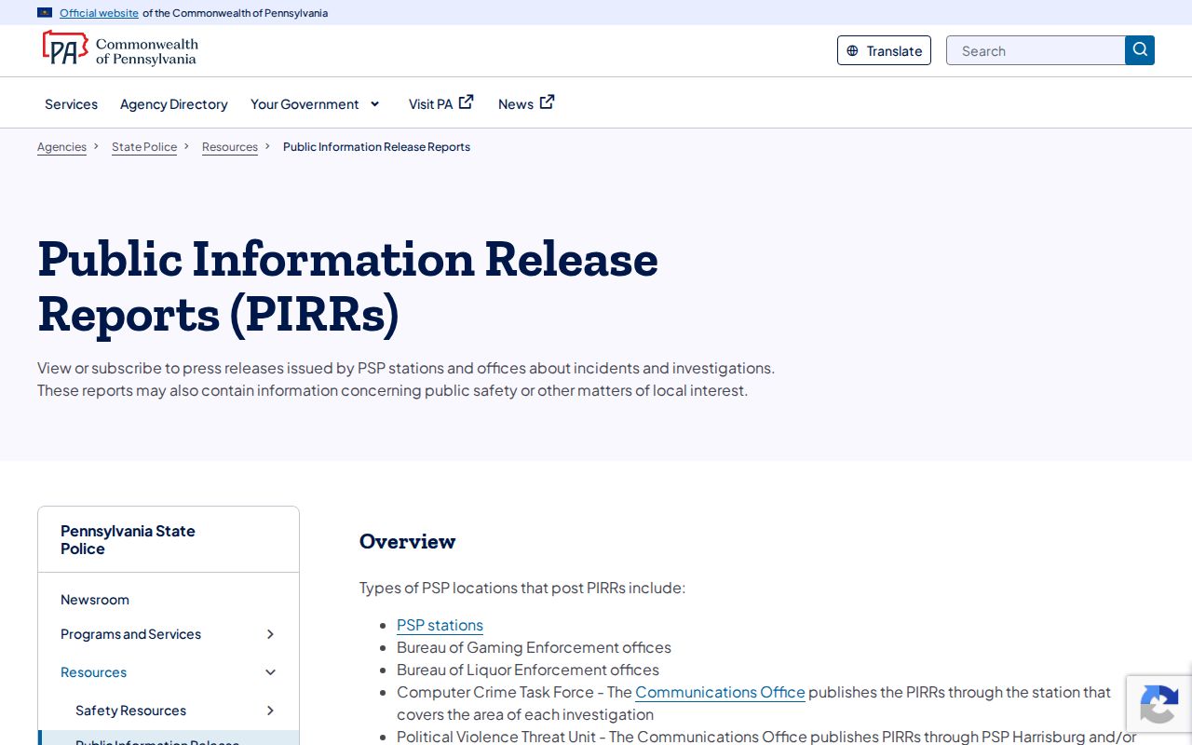Open the Commonwealth of Pennsylvania logo home
Viewport: 1192px width, 745px height.
[120, 49]
